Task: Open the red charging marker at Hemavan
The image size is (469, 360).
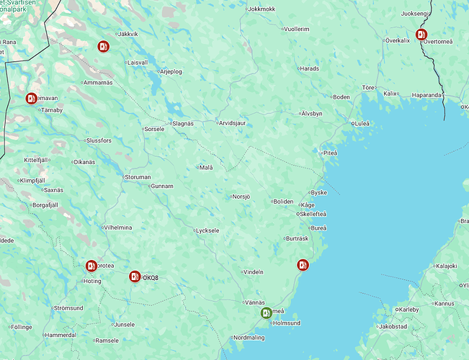Action: point(31,99)
